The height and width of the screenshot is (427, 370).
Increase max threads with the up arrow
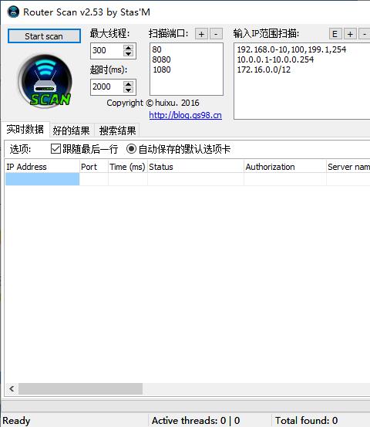click(128, 47)
